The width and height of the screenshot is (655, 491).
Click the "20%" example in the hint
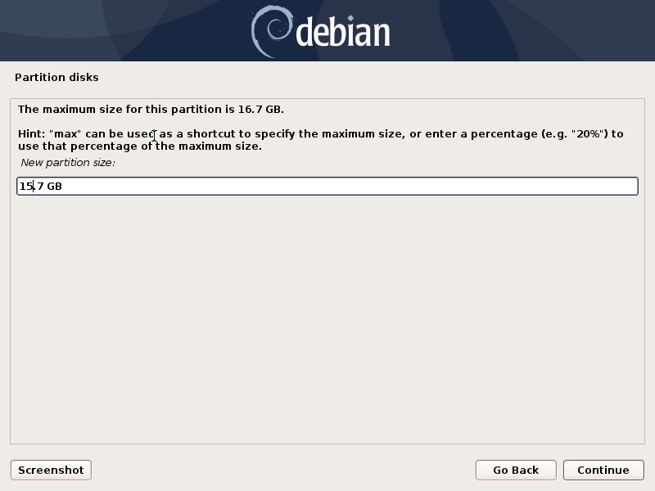(x=589, y=134)
